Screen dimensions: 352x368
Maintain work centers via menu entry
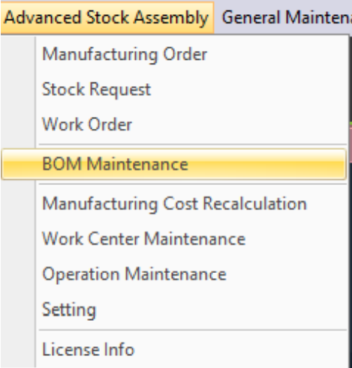174,238
